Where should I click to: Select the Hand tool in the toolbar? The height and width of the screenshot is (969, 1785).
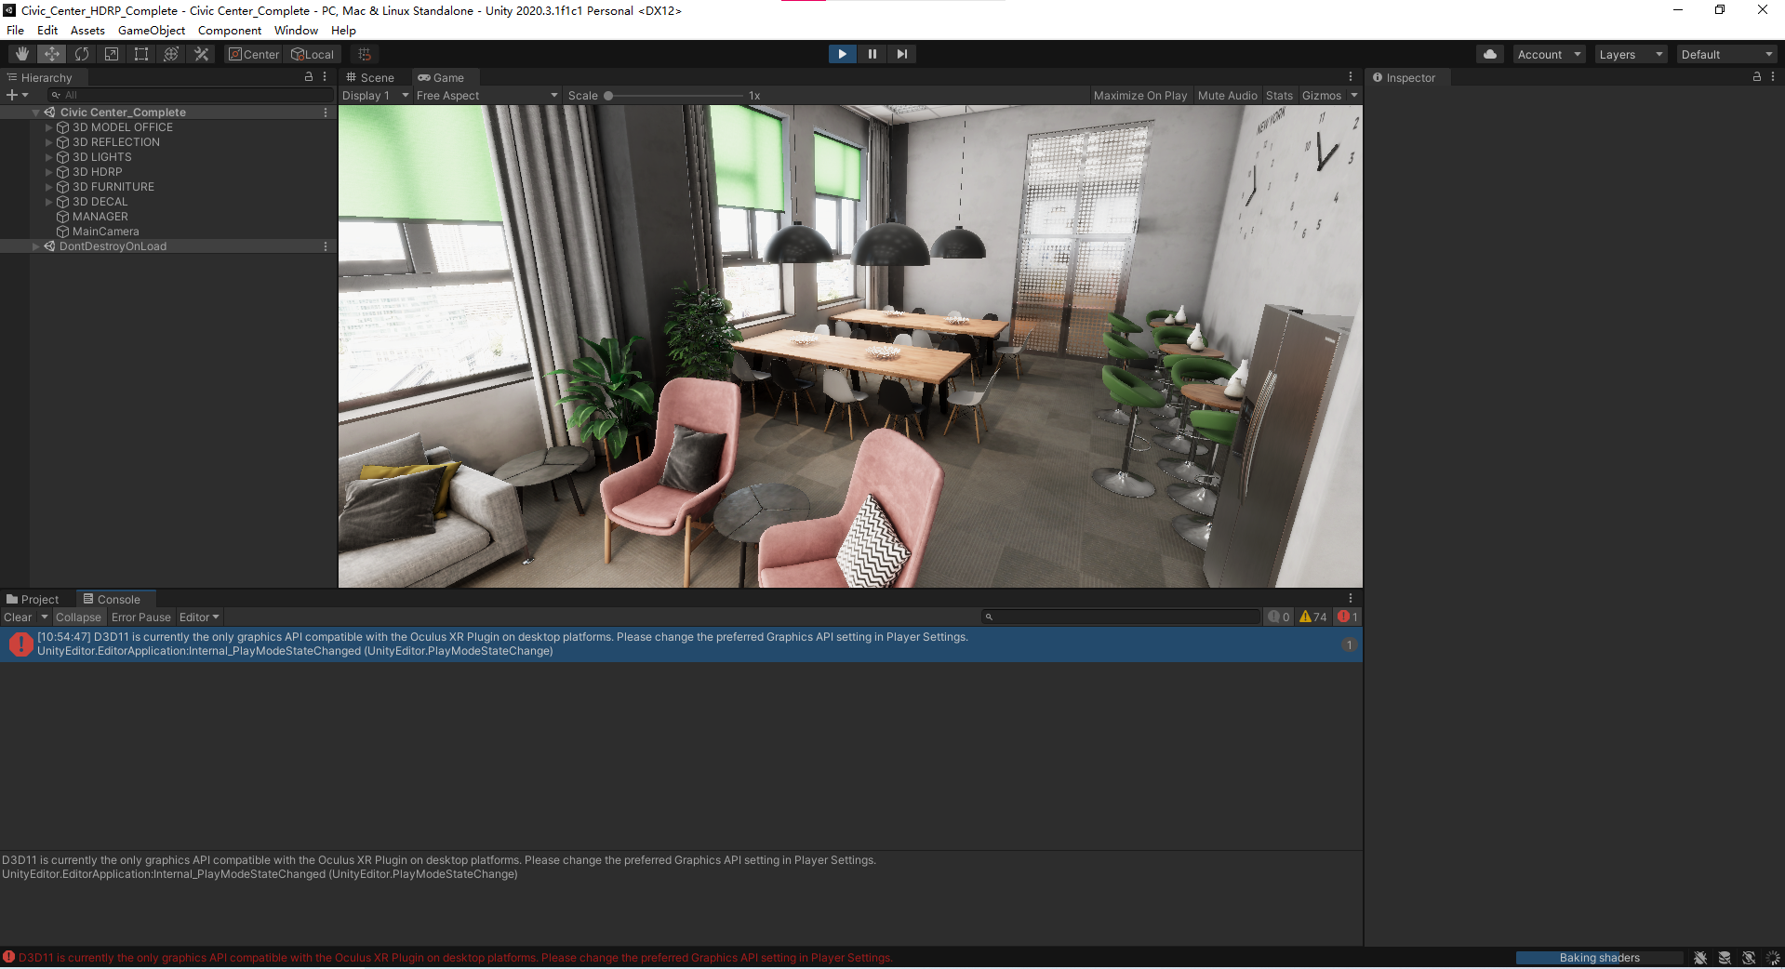tap(21, 53)
